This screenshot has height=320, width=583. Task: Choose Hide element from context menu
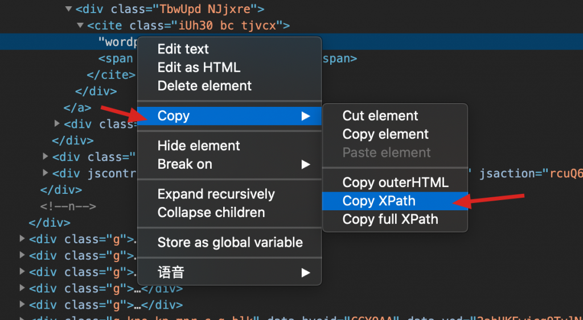click(198, 146)
